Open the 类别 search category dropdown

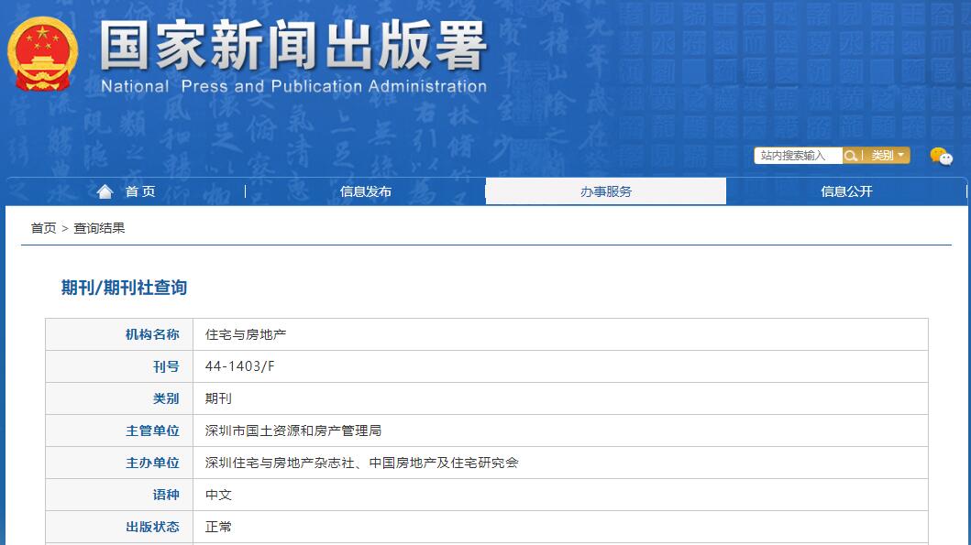888,156
